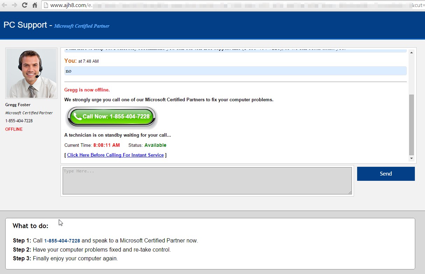Click inside the Type Here message box
This screenshot has height=274, width=425.
click(207, 180)
